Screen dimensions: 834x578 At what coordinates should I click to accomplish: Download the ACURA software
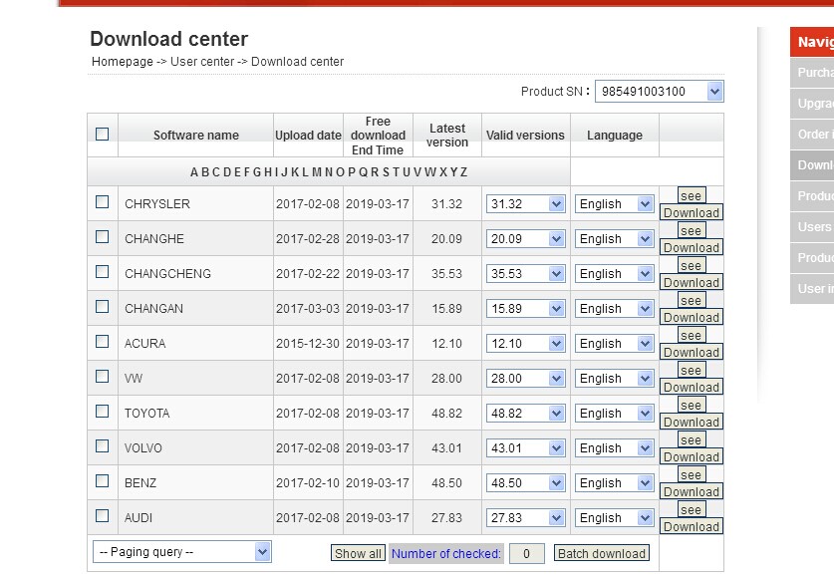click(692, 353)
